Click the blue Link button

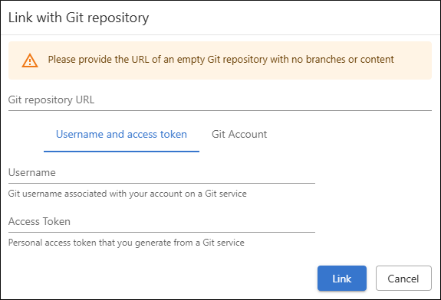tap(342, 279)
